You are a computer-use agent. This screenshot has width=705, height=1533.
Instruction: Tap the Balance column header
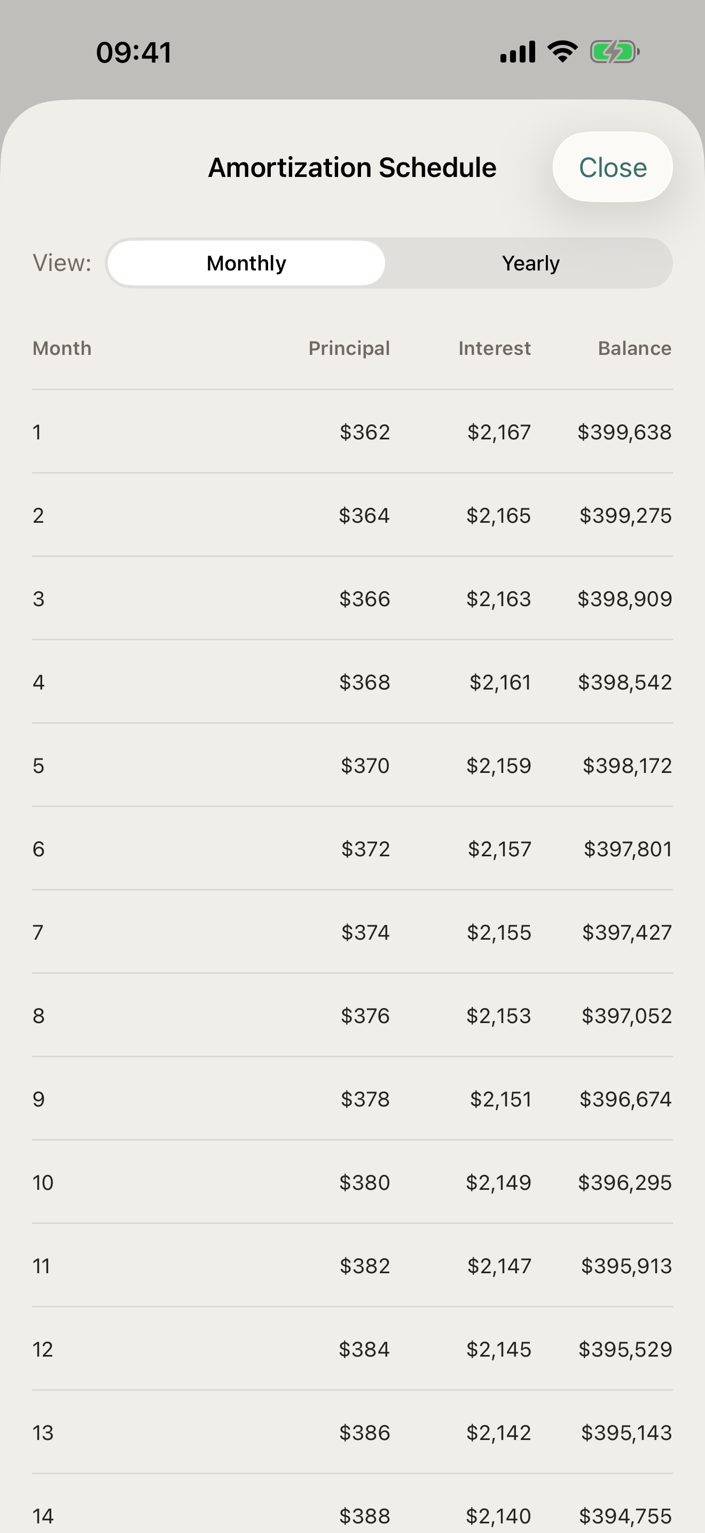pos(635,348)
